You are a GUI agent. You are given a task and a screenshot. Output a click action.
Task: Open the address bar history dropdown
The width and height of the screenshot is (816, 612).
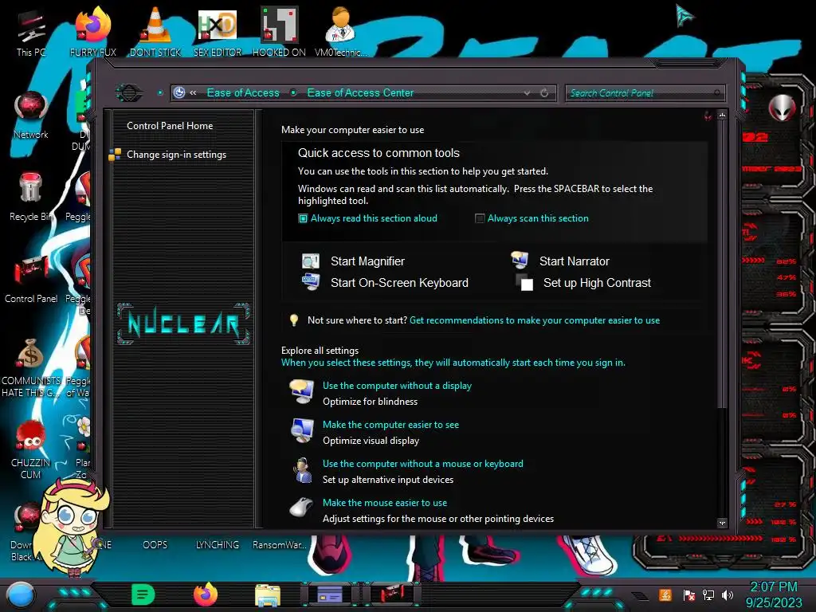528,93
